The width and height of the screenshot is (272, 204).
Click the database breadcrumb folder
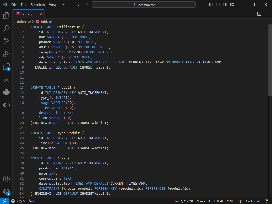tap(24, 22)
